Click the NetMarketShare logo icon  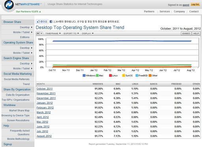coord(9,5)
